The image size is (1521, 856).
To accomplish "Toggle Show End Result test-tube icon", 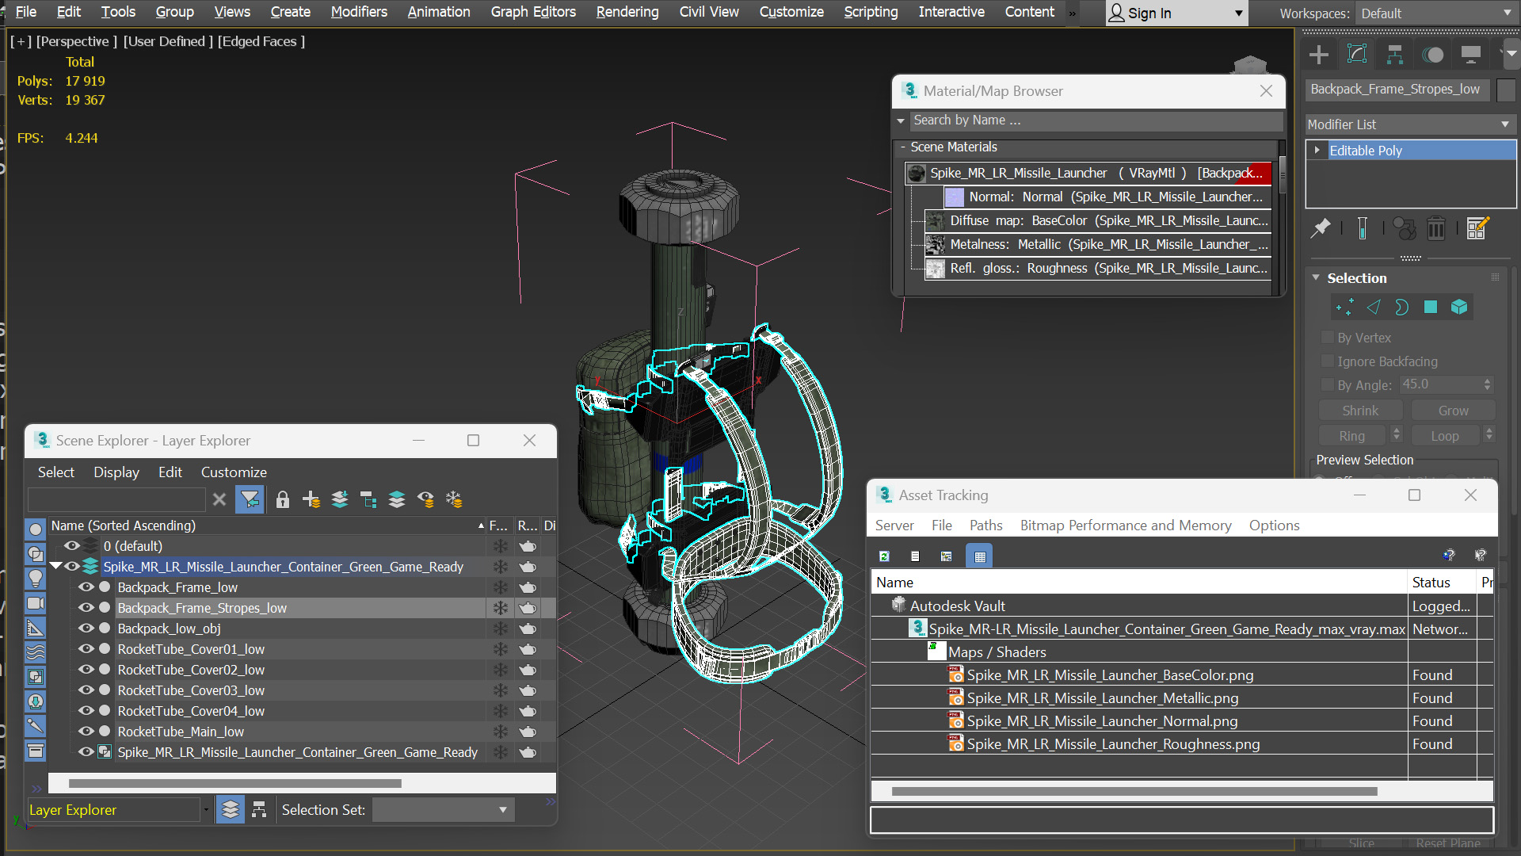I will click(x=1363, y=228).
